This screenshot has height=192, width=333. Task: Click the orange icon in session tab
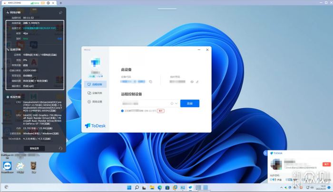43,3
